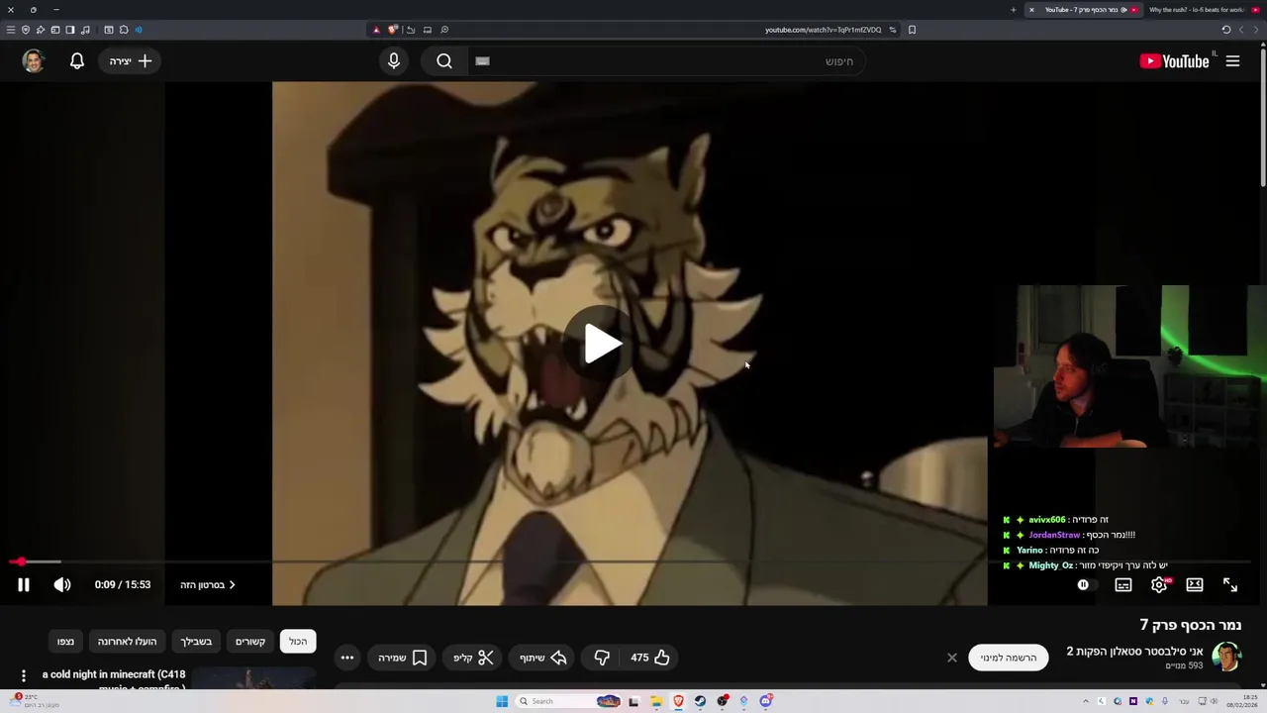Bookmark this page in address bar
The image size is (1267, 713).
tap(912, 30)
